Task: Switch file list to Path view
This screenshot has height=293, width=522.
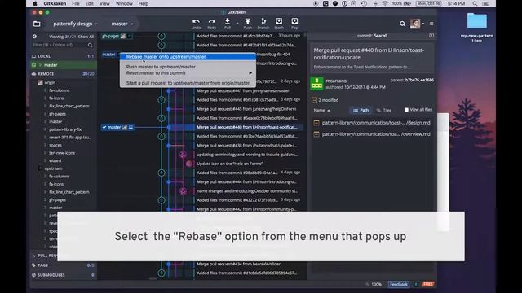Action: click(x=361, y=111)
